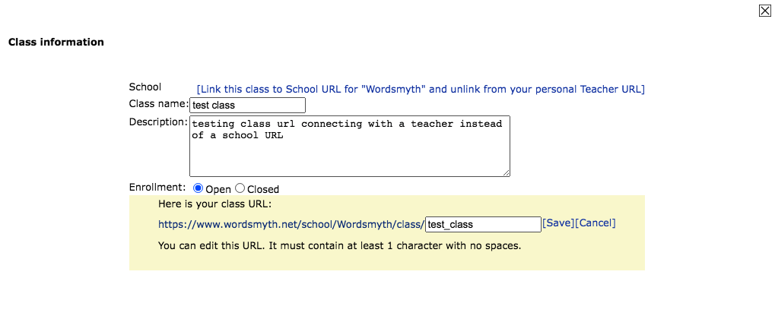Image resolution: width=775 pixels, height=319 pixels.
Task: Click the "Enrollment:" label
Action: 157,187
